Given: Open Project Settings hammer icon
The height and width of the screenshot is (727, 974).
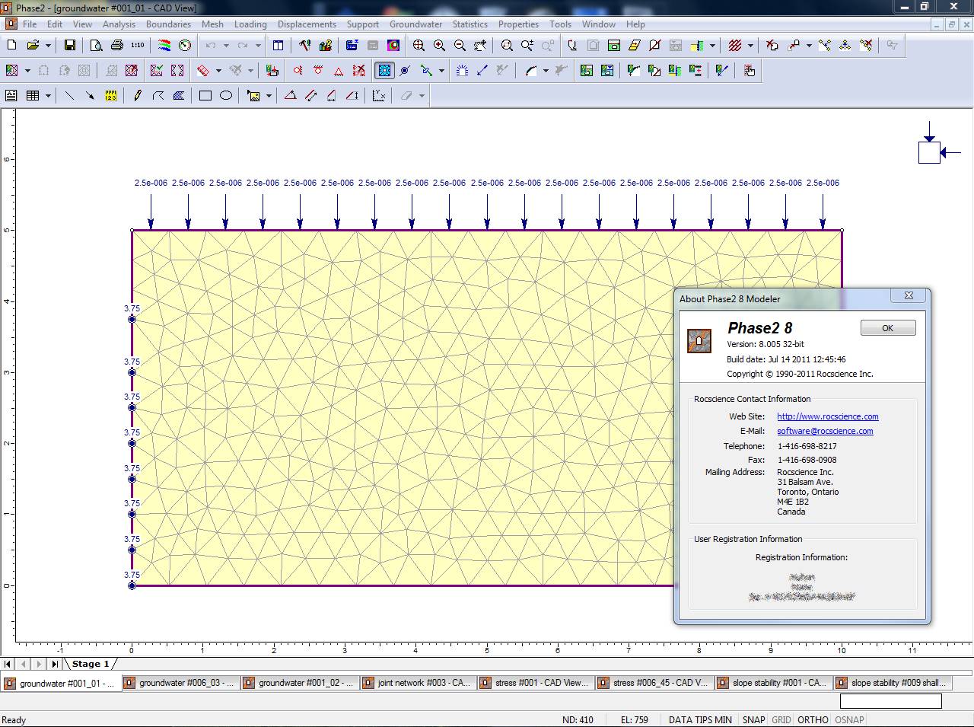Looking at the screenshot, I should click(304, 46).
